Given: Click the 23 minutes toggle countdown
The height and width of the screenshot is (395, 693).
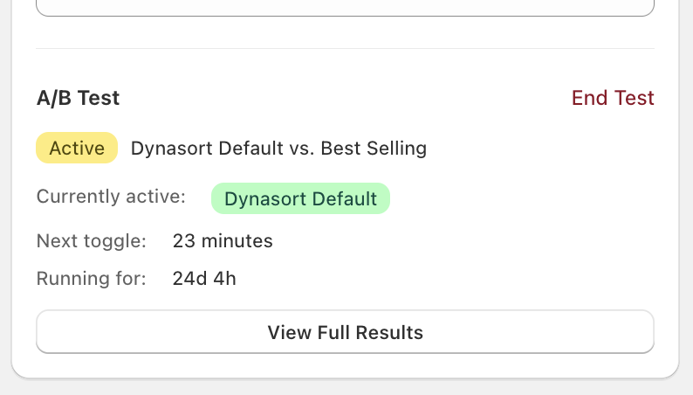Looking at the screenshot, I should tap(223, 240).
